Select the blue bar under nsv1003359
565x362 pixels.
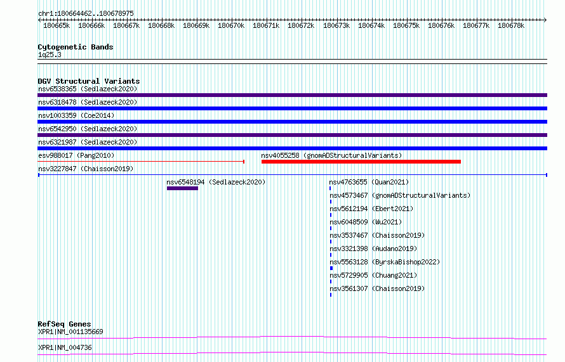[x=292, y=122]
